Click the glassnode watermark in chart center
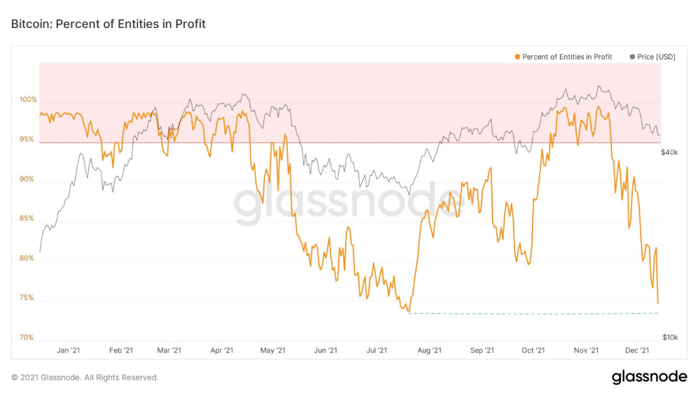The image size is (700, 395). coord(349,203)
